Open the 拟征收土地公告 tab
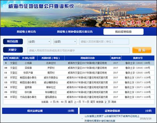157x123 pixels. pos(26,32)
